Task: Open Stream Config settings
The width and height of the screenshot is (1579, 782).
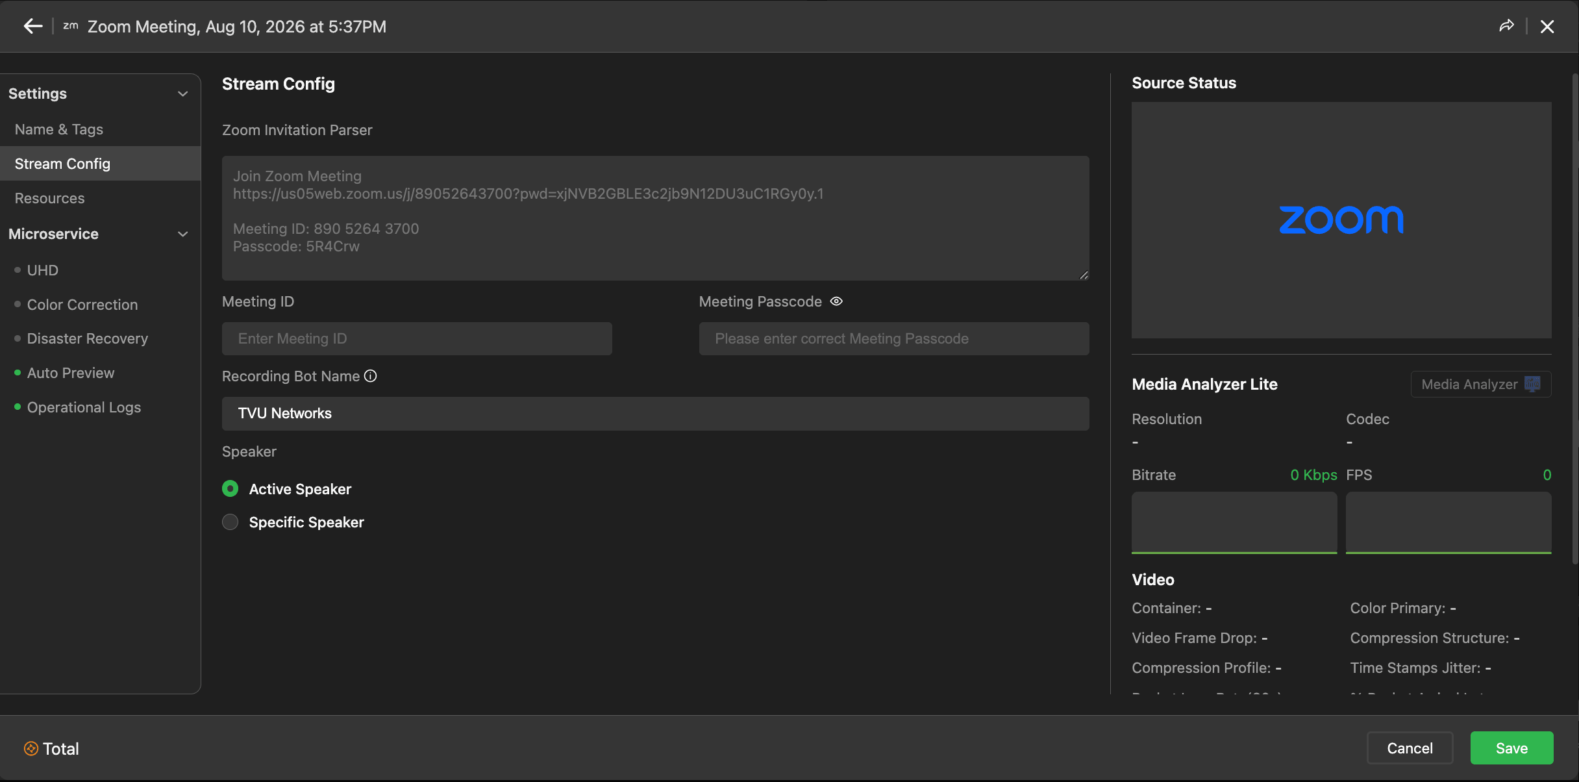Action: pyautogui.click(x=100, y=164)
